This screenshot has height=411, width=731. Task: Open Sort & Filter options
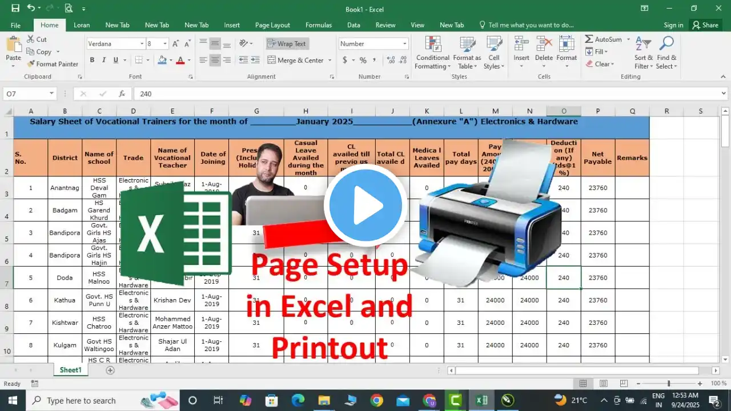click(644, 53)
